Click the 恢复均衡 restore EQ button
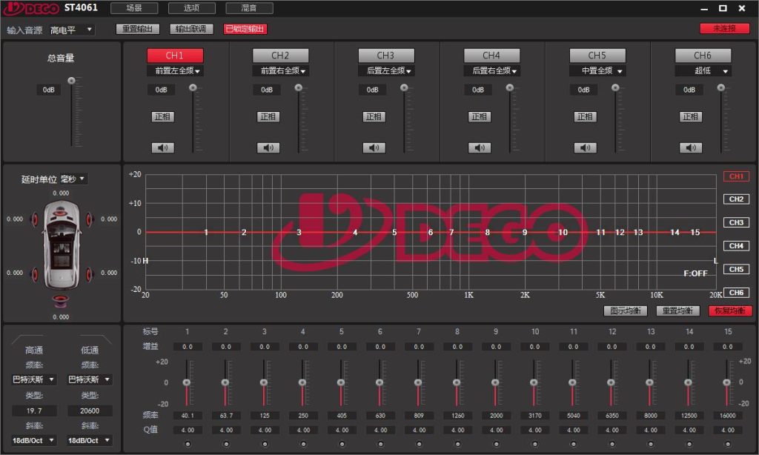This screenshot has width=759, height=455. pyautogui.click(x=730, y=310)
